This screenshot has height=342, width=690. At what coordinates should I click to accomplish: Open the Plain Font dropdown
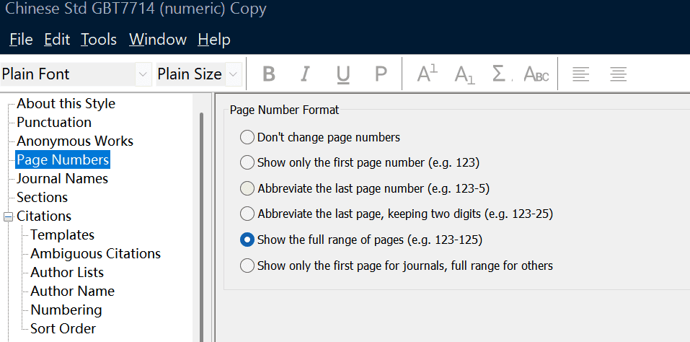(x=143, y=74)
